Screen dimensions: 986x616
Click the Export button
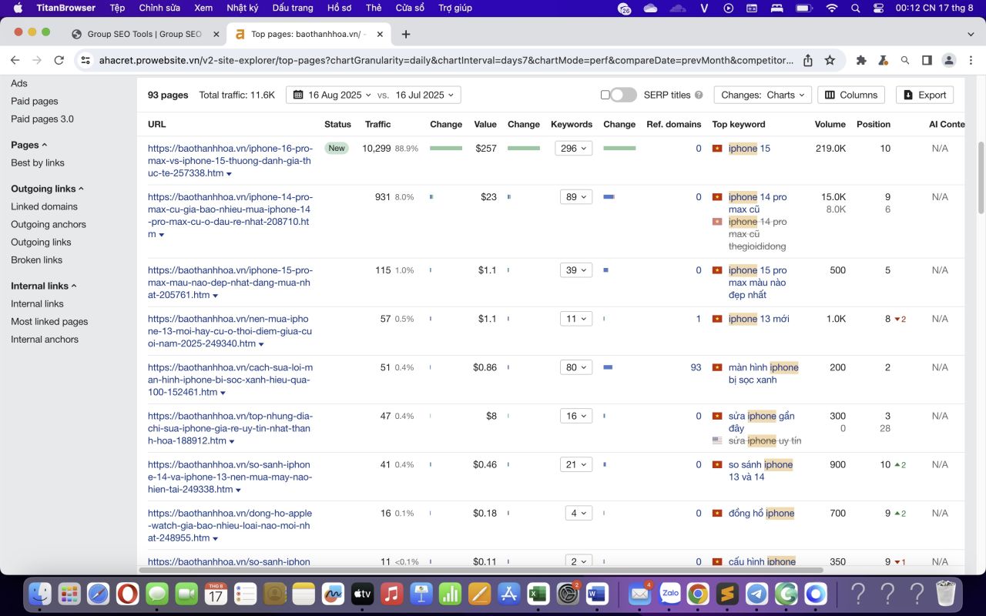point(924,95)
